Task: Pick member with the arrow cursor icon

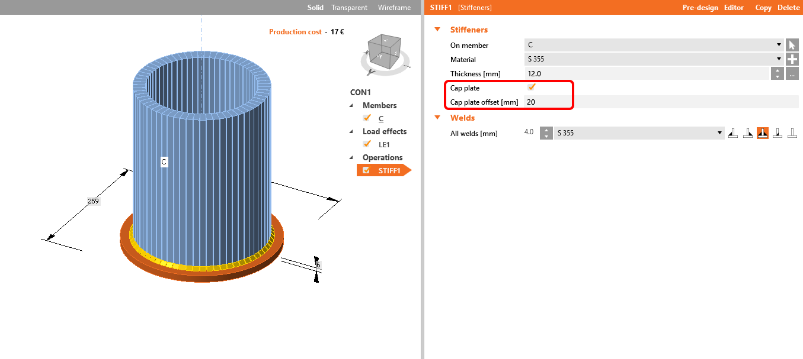Action: [792, 45]
